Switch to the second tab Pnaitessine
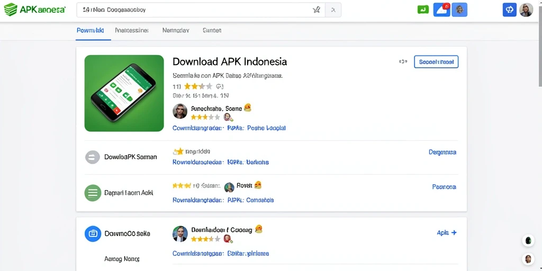The image size is (542, 271). point(132,30)
